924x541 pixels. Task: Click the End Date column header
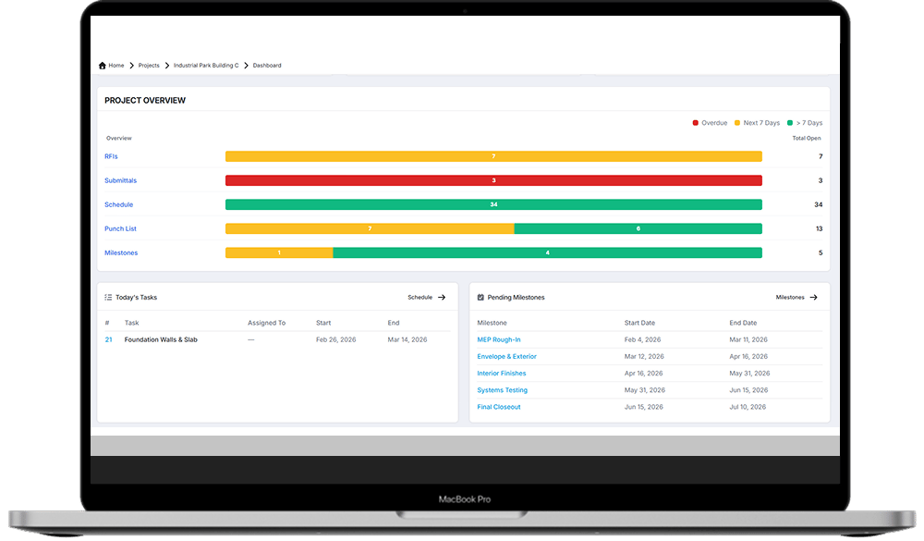pyautogui.click(x=743, y=323)
